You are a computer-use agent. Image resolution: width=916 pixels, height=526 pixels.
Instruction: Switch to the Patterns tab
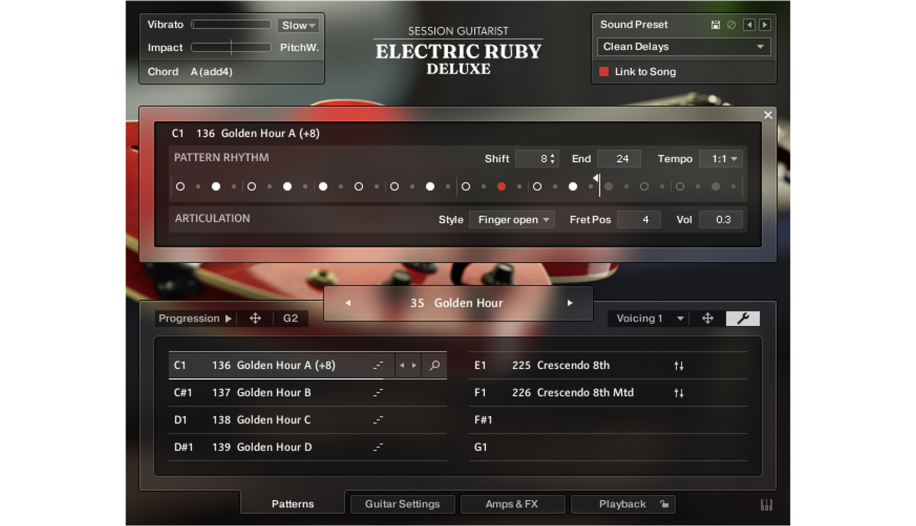(x=293, y=504)
